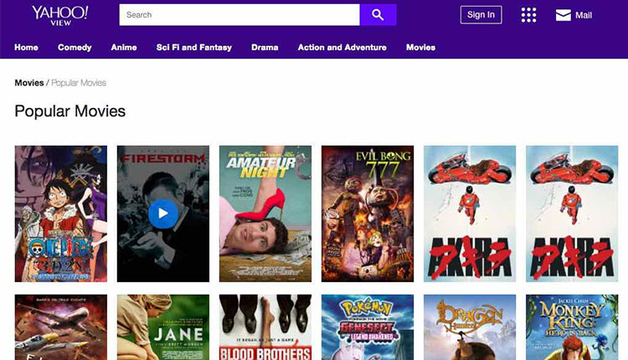
Task: Click the Sign In button
Action: (481, 15)
